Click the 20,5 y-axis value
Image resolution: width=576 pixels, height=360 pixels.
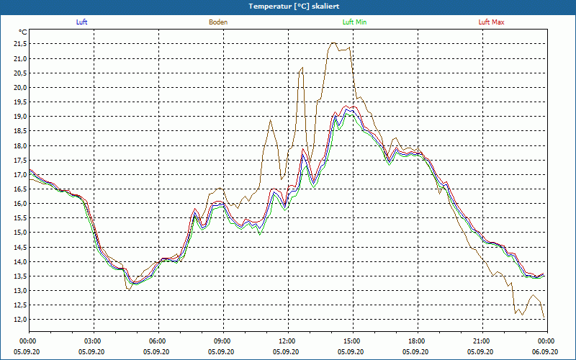click(20, 73)
